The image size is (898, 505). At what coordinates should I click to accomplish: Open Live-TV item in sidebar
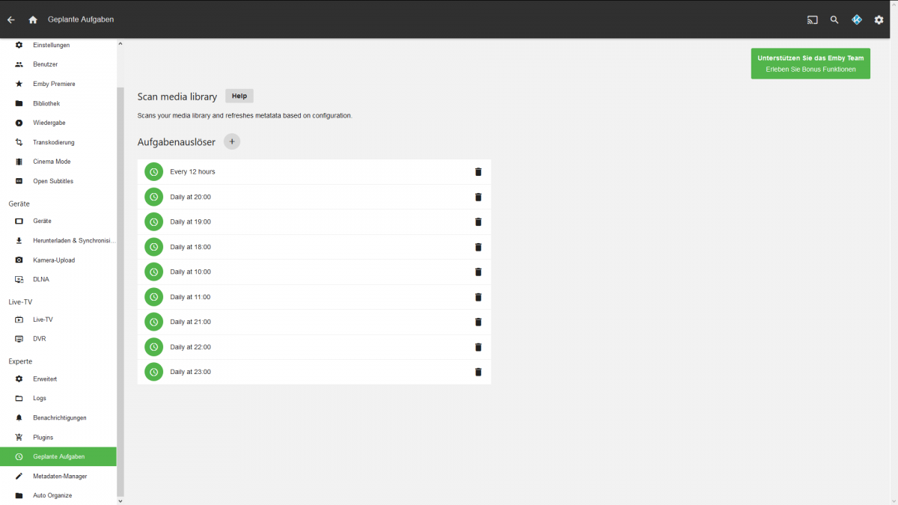coord(58,319)
